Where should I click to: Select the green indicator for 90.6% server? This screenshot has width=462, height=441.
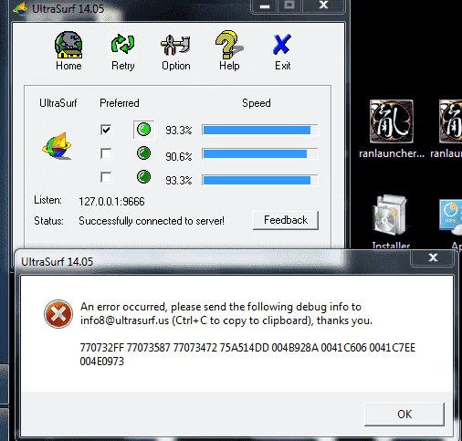point(143,153)
